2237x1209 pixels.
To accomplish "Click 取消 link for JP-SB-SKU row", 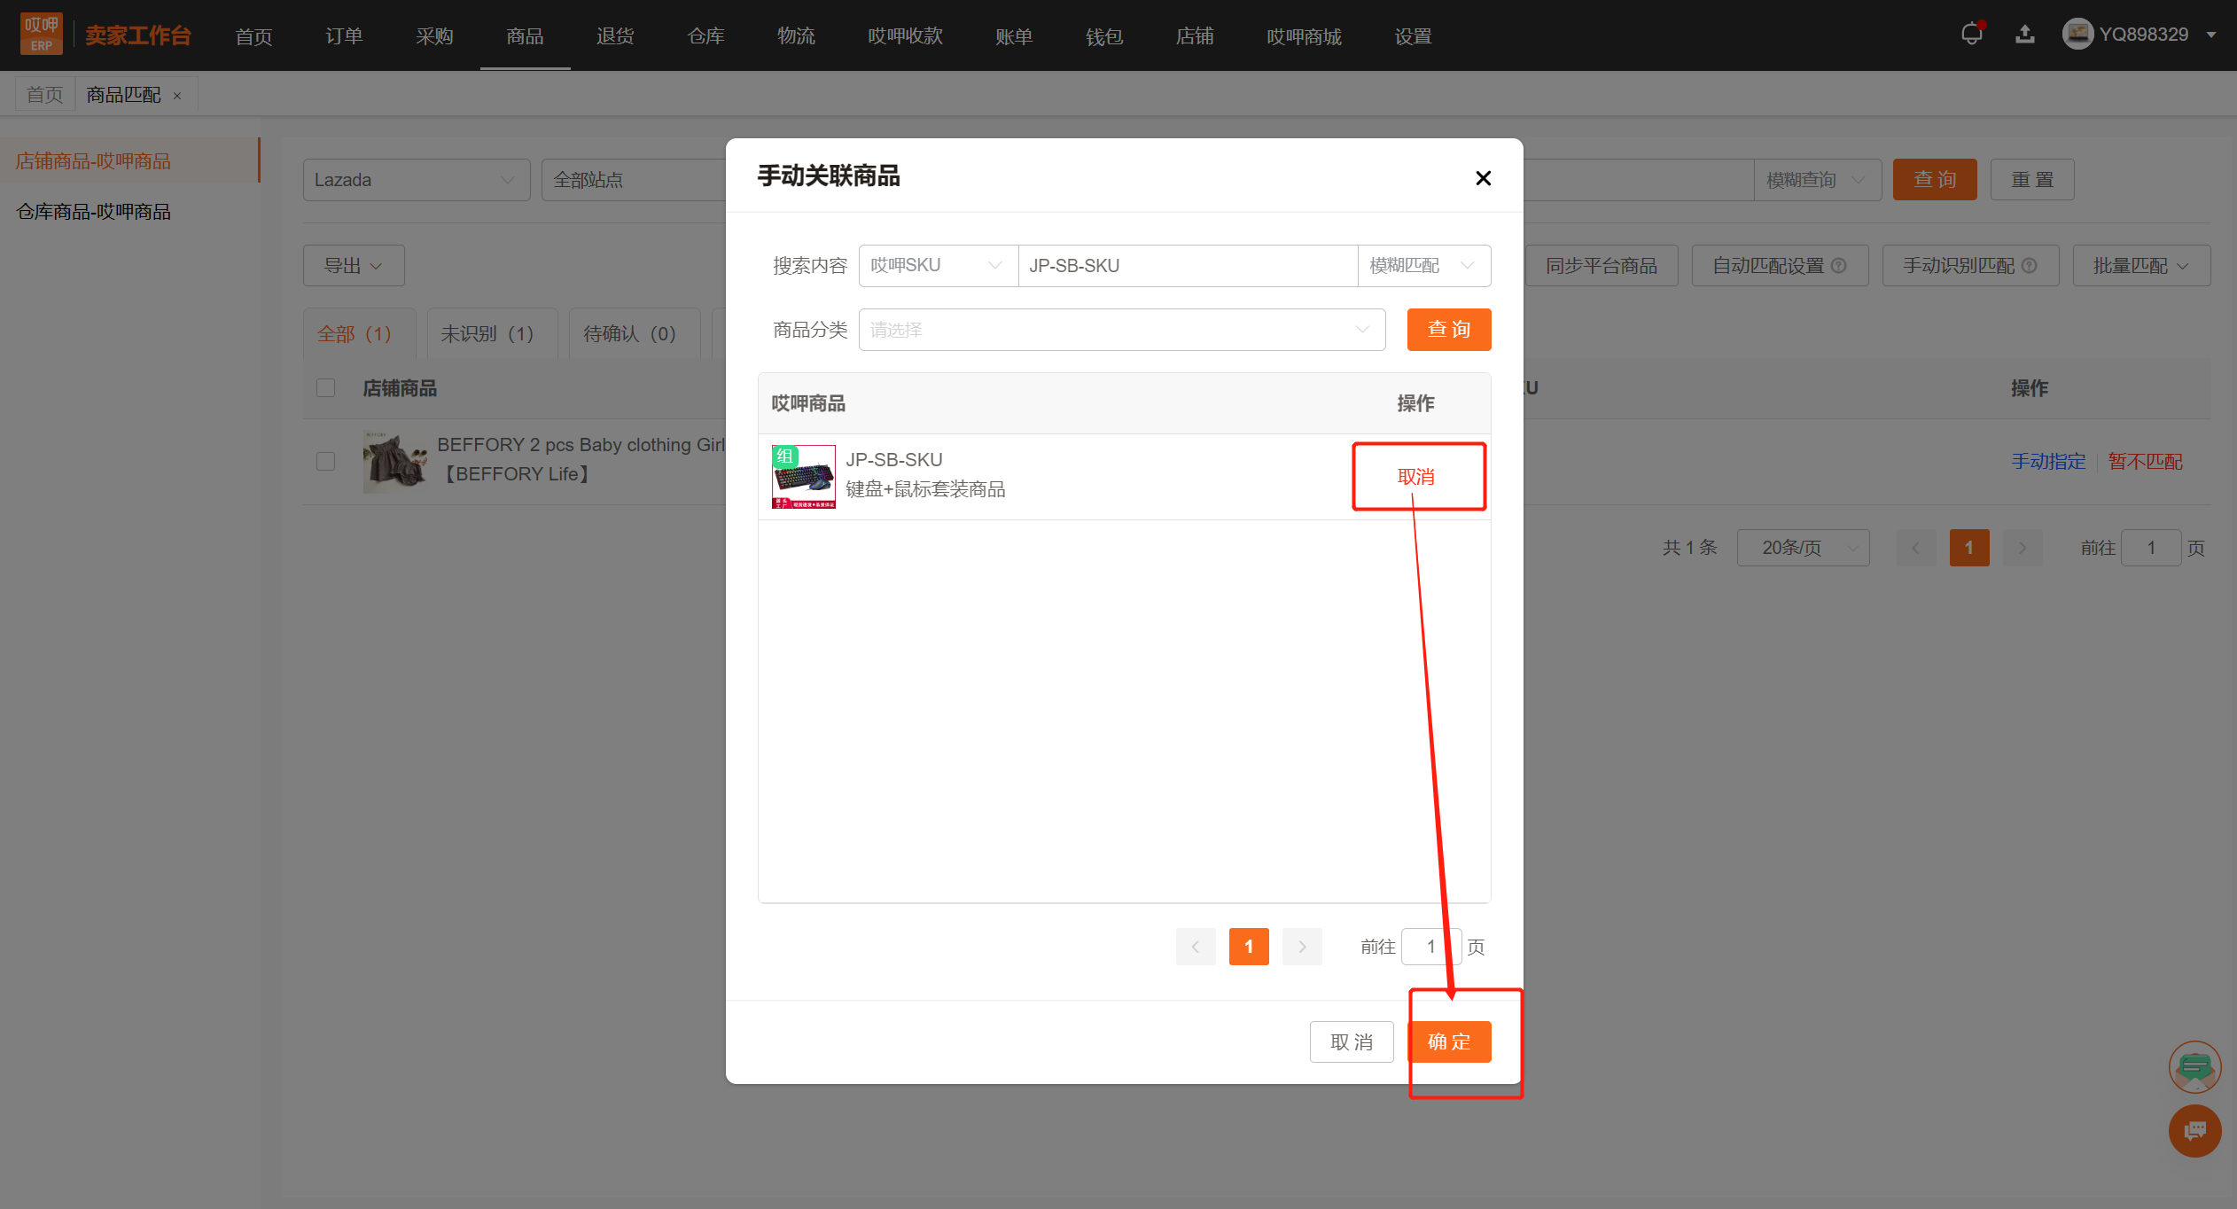I will pyautogui.click(x=1415, y=477).
